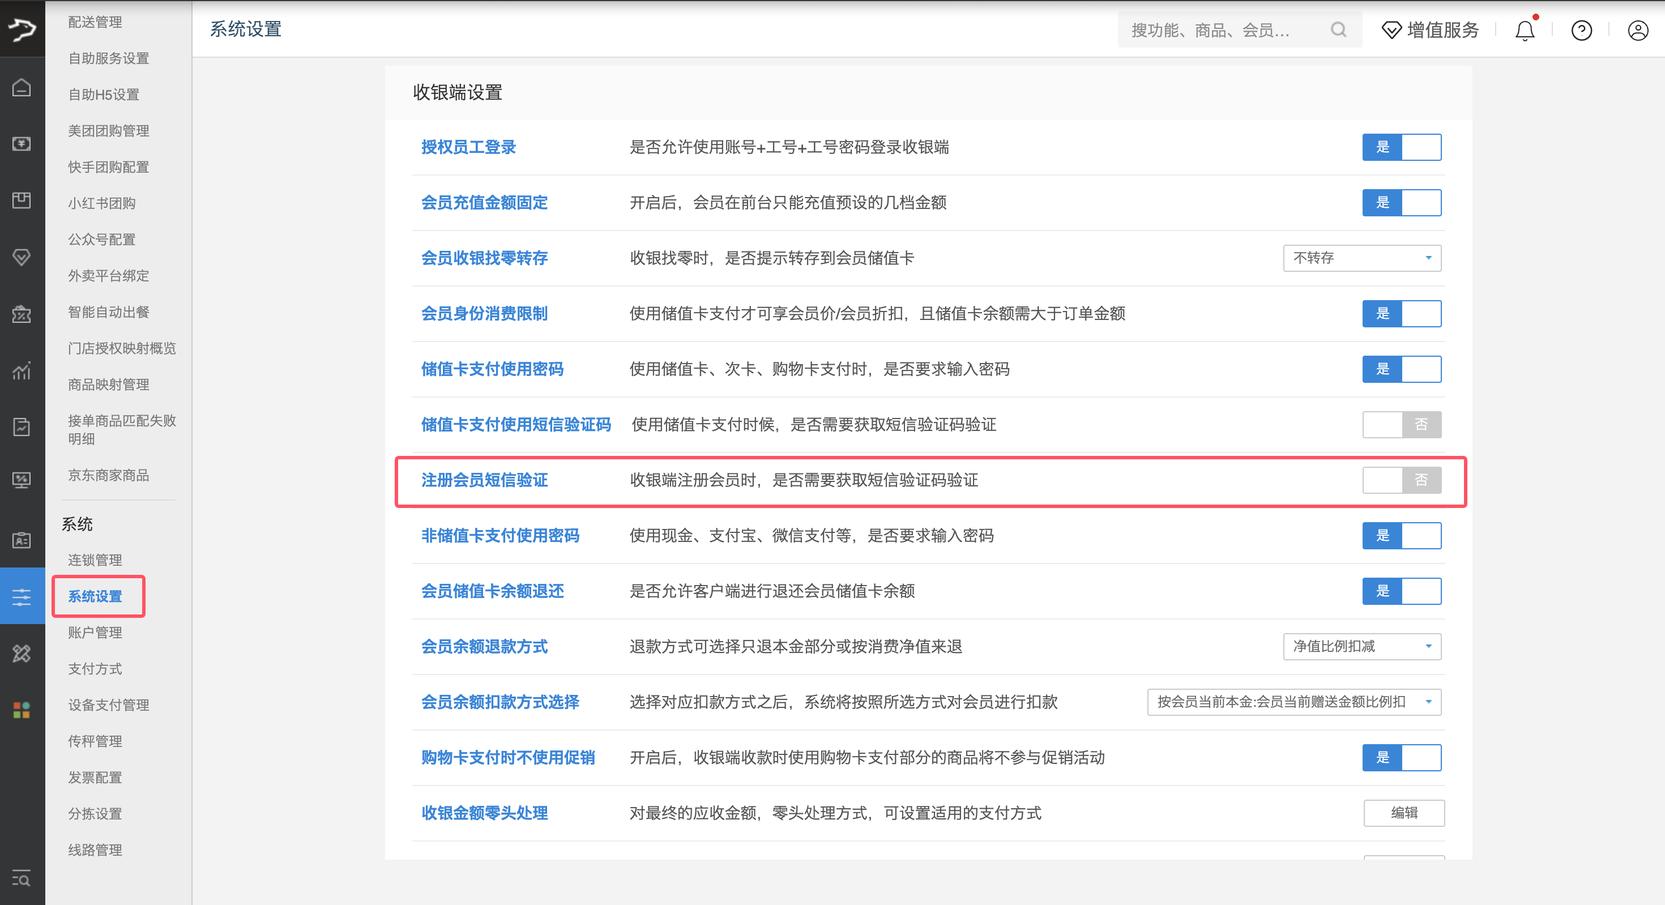This screenshot has width=1665, height=905.
Task: Toggle 会员身份消费限制 switch
Action: (1402, 314)
